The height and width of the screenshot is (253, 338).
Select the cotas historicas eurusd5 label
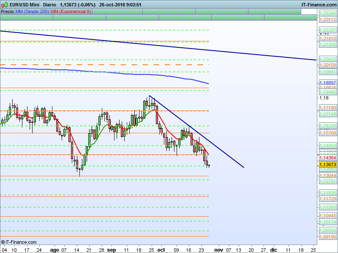coord(27,17)
